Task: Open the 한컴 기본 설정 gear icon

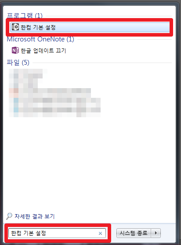Action: 15,27
